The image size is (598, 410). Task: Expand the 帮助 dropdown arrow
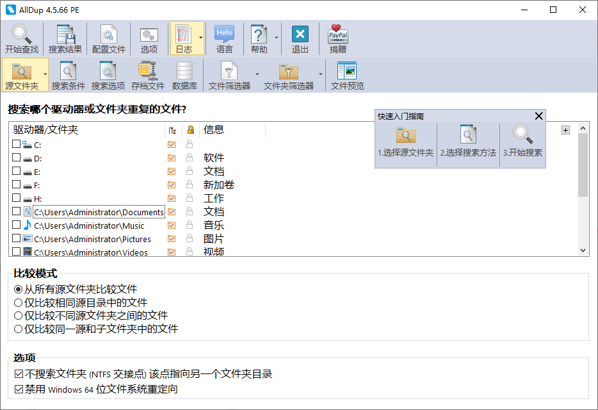coord(276,38)
